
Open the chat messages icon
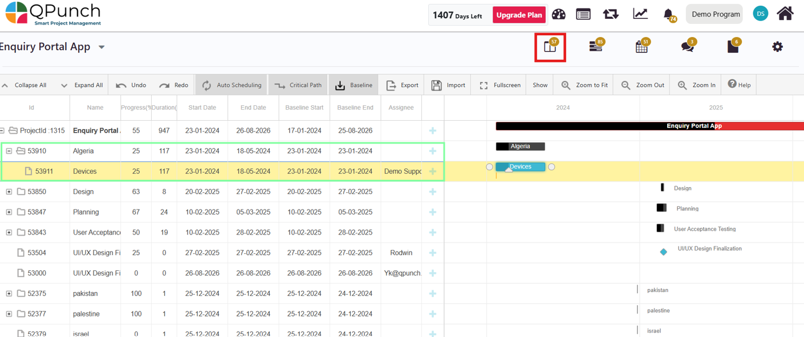(688, 47)
